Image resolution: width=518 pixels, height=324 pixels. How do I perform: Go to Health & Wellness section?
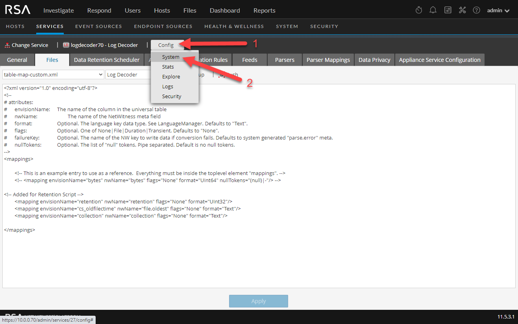tap(234, 26)
